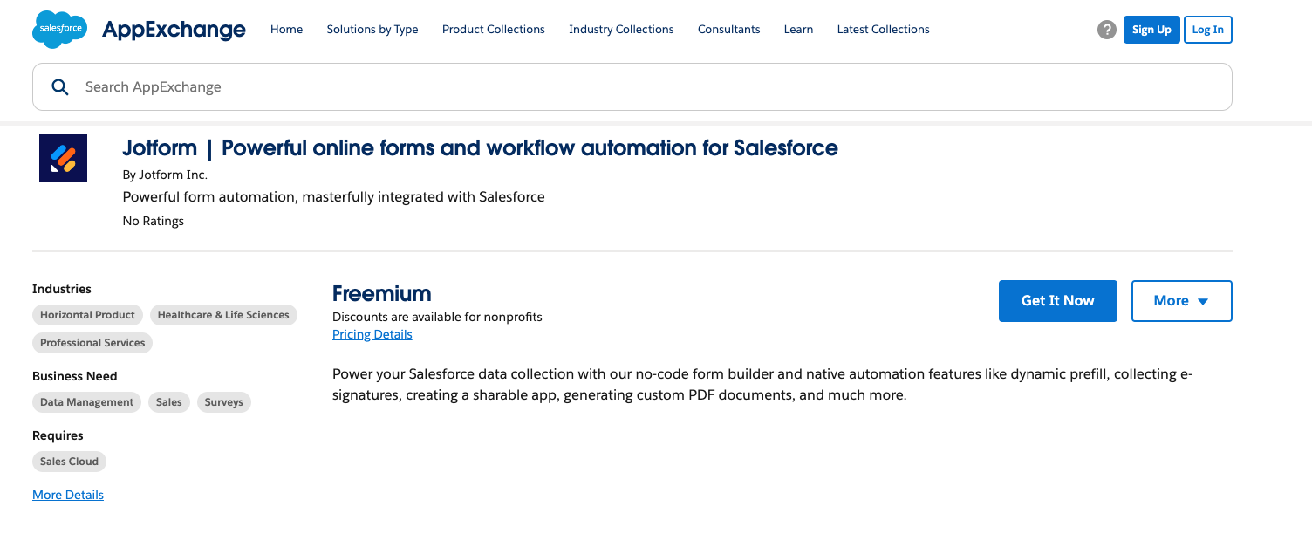Screen dimensions: 1312x534
Task: Click the Freemium heading
Action: coord(382,293)
